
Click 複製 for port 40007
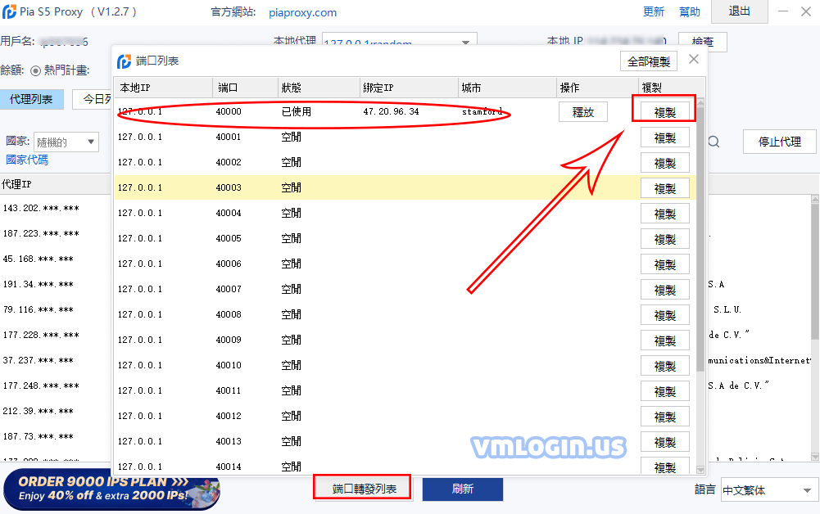coord(664,290)
